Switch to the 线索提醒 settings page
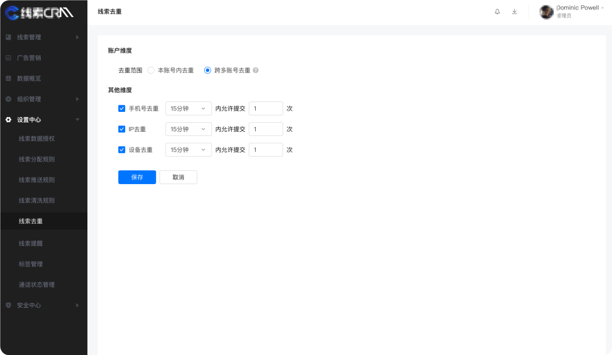 [x=31, y=243]
